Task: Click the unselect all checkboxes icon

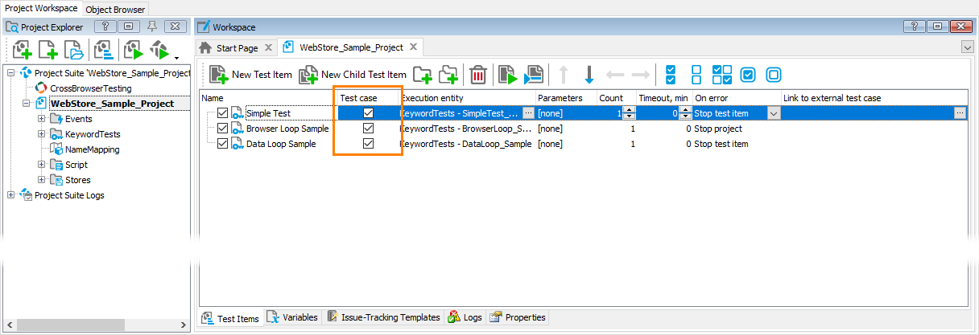Action: (x=697, y=75)
